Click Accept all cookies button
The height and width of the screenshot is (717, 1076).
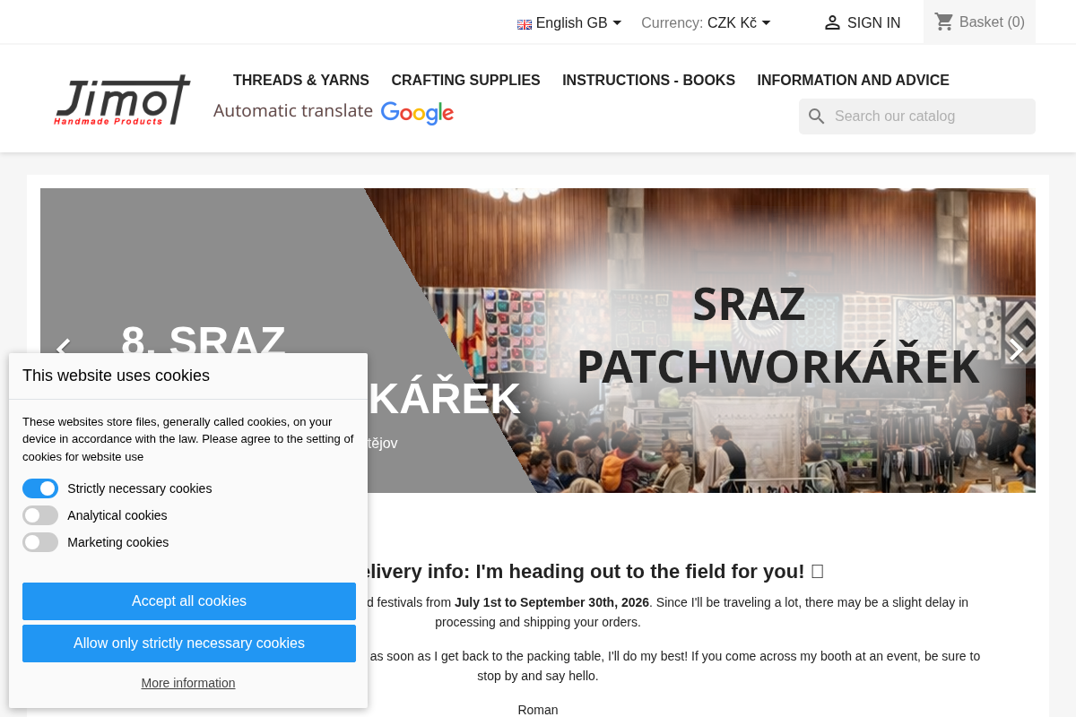pos(189,601)
